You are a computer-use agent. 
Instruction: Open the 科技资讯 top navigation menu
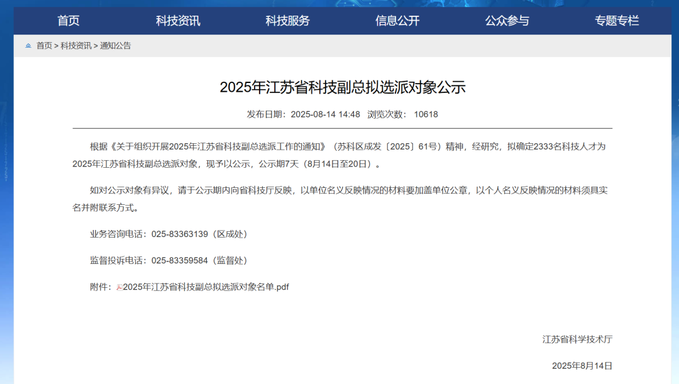[x=178, y=21]
